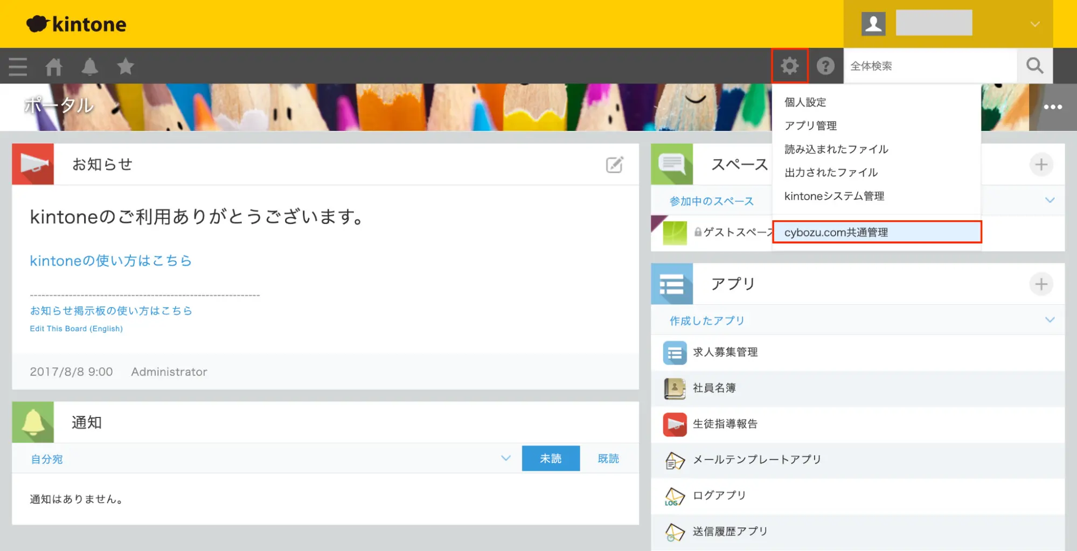
Task: Switch to the 未読 notifications tab
Action: pos(551,458)
